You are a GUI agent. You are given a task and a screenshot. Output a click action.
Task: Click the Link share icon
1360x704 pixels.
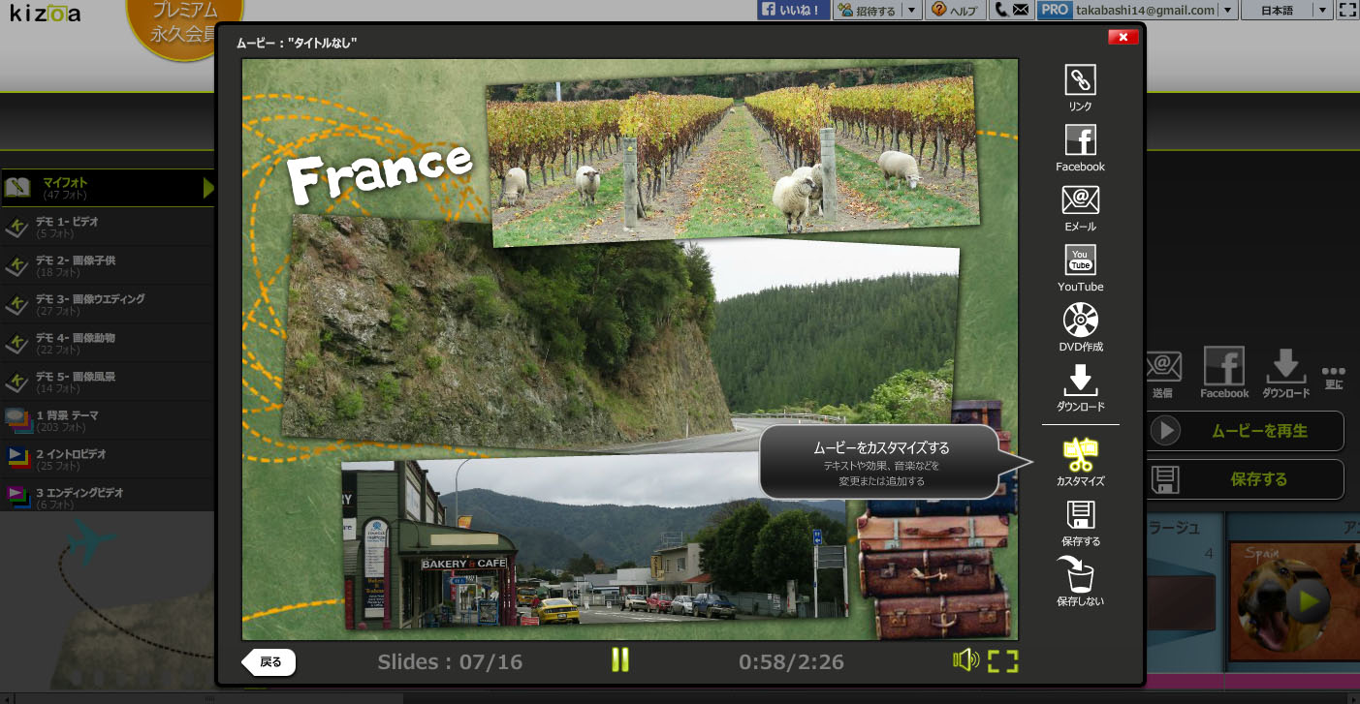[x=1080, y=80]
